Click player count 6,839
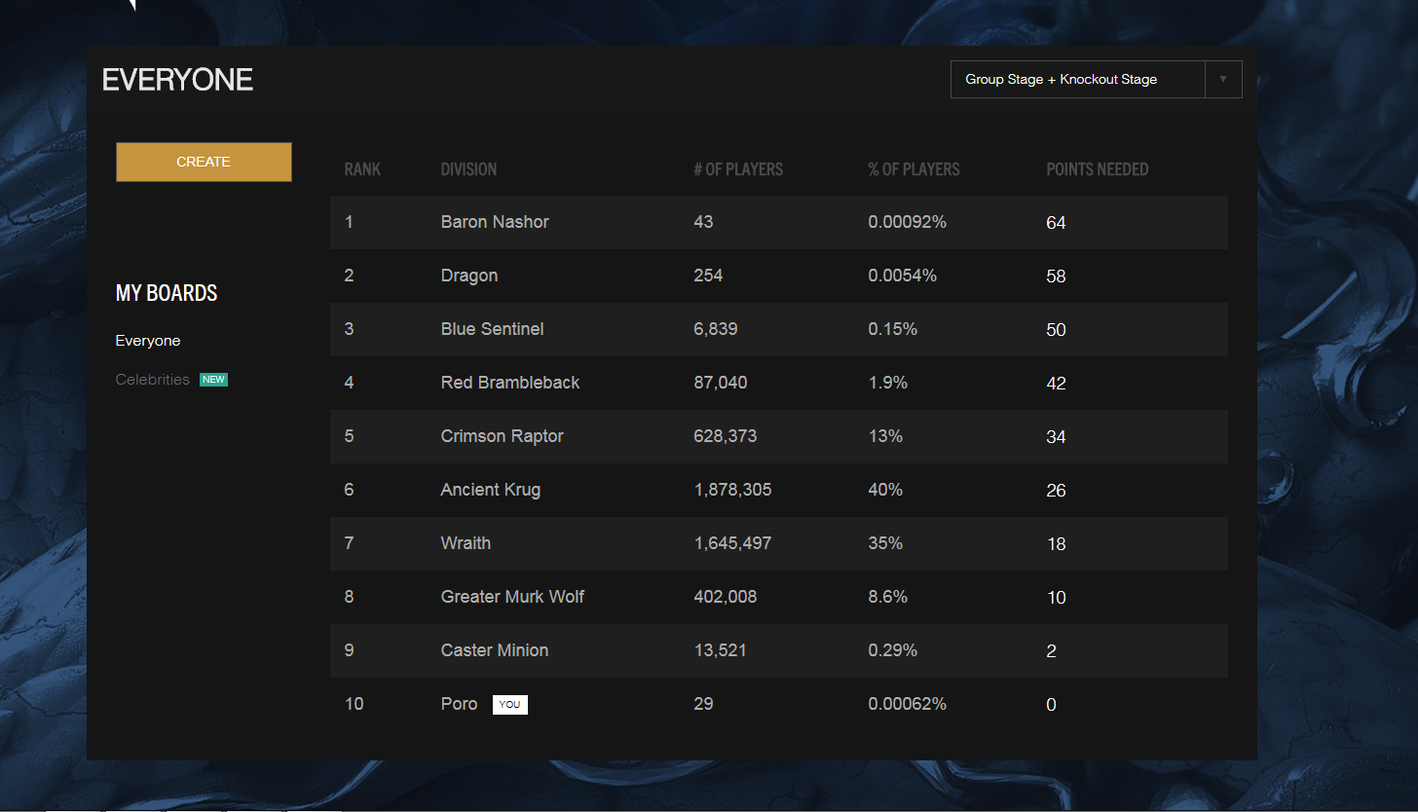 (716, 329)
